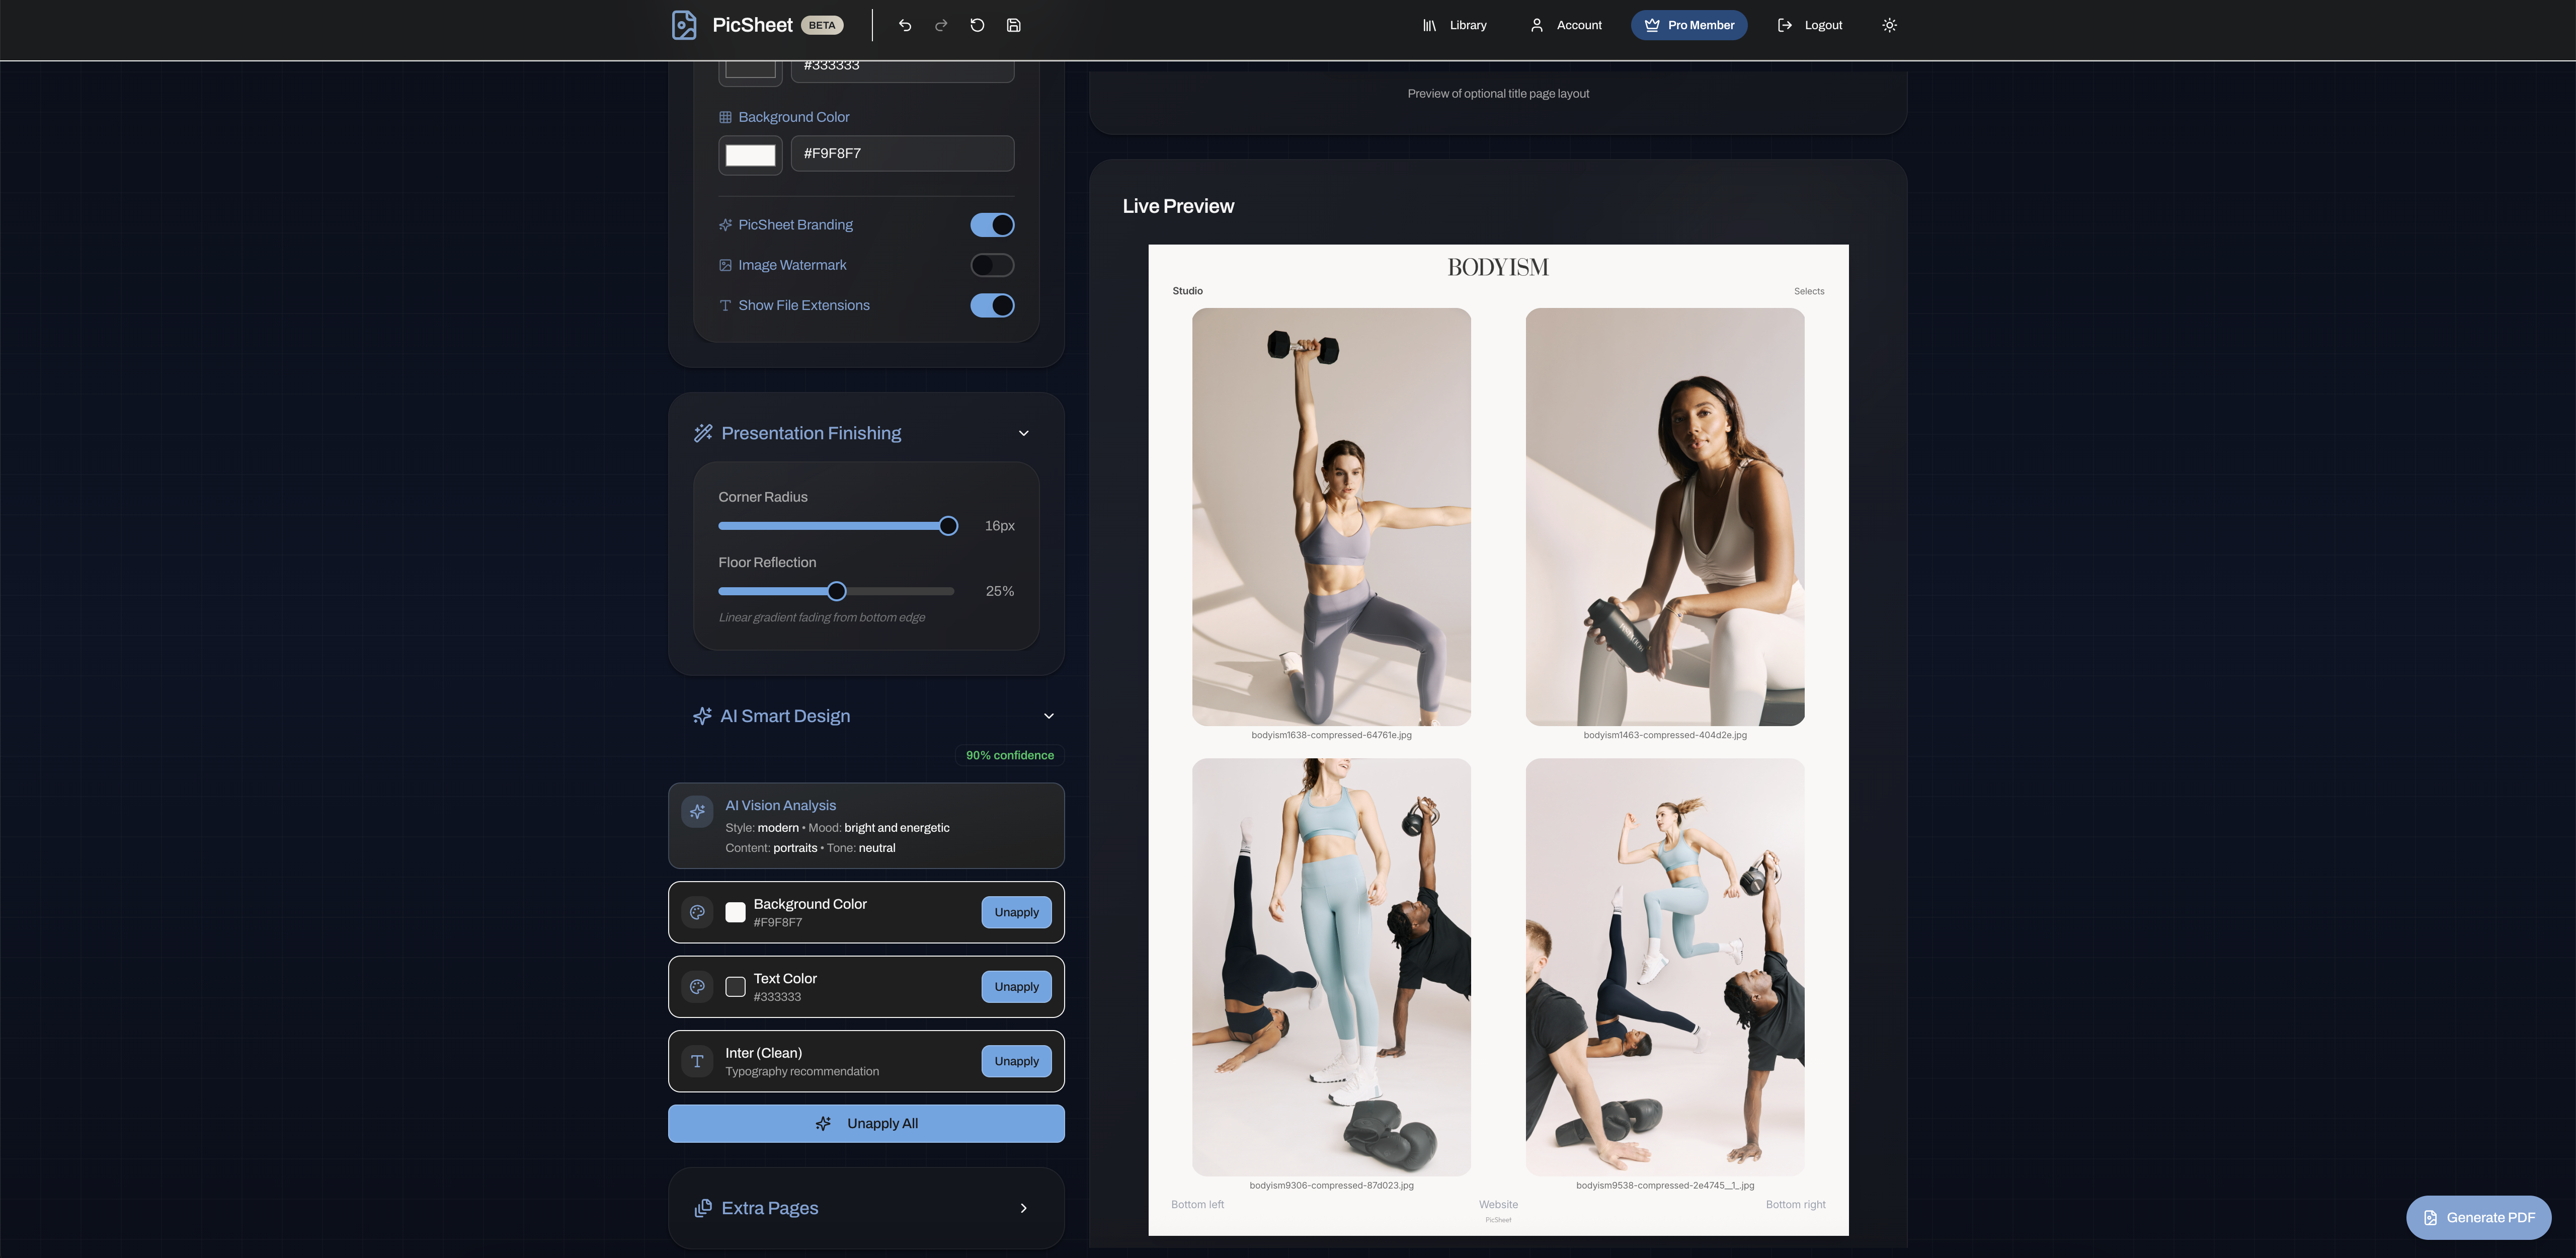
Task: Select the bodyism1463 seated woman photo thumbnail
Action: click(x=1665, y=517)
